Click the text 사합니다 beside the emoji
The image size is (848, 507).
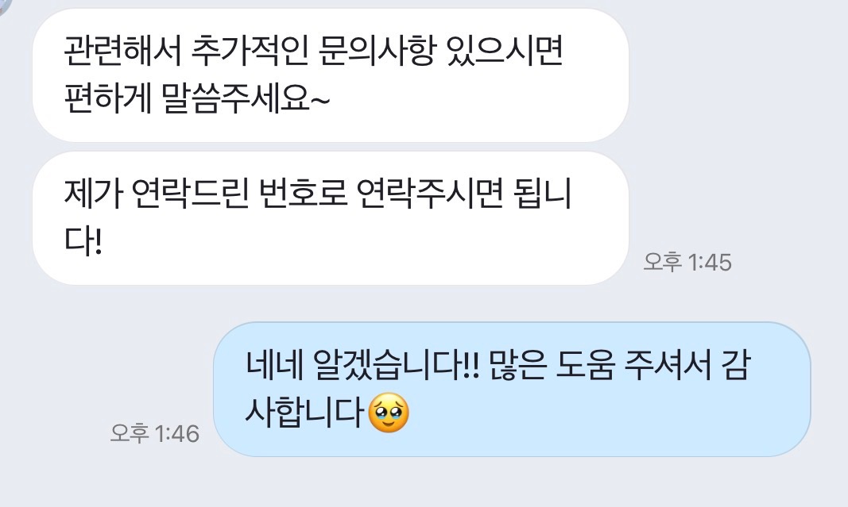click(304, 413)
